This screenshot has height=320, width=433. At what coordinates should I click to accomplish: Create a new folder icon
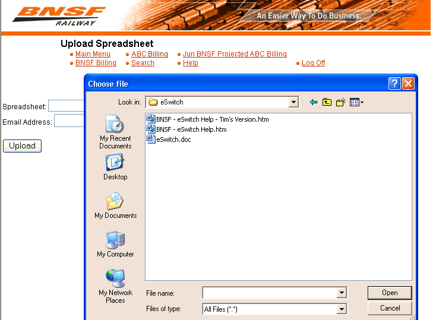[x=341, y=102]
